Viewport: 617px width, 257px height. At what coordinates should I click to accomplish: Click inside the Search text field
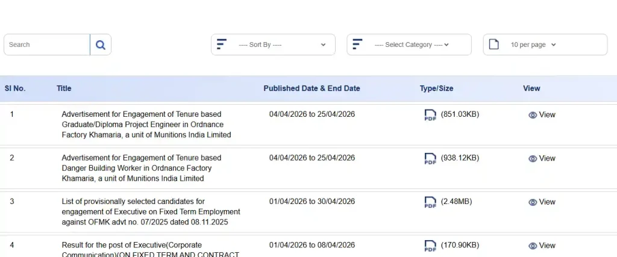(47, 45)
